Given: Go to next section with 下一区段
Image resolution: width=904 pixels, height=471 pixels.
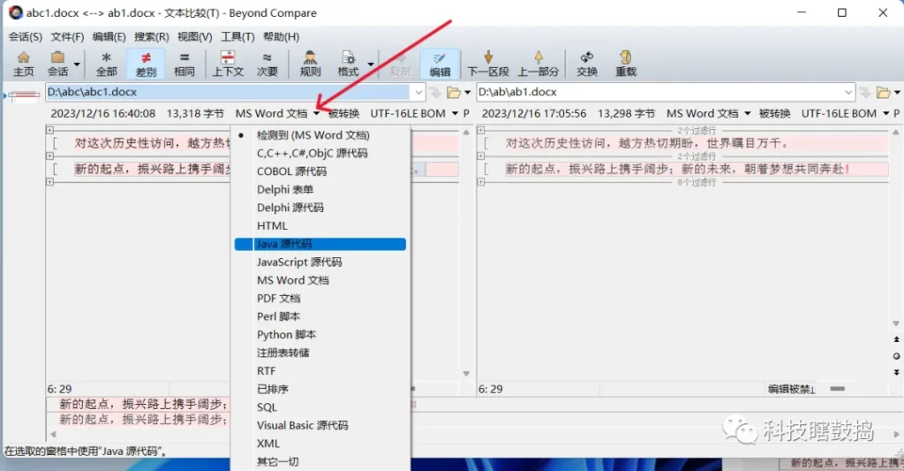Looking at the screenshot, I should pos(487,64).
